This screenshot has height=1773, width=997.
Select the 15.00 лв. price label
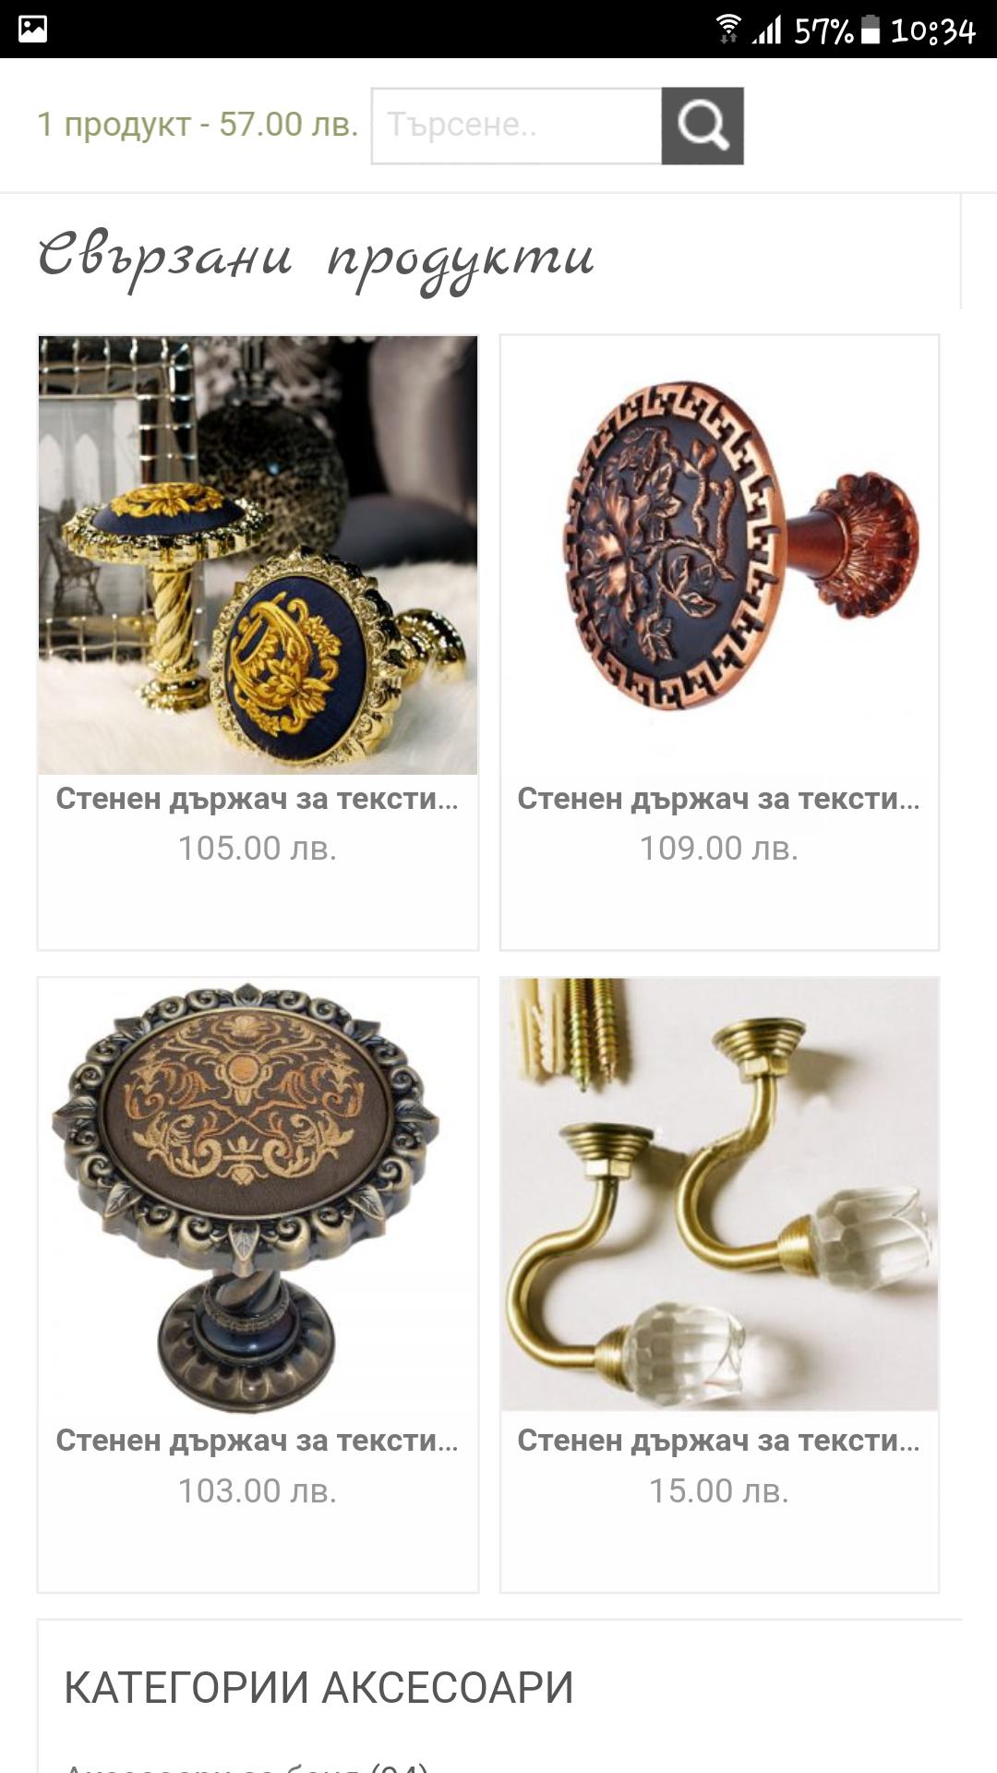point(719,1490)
